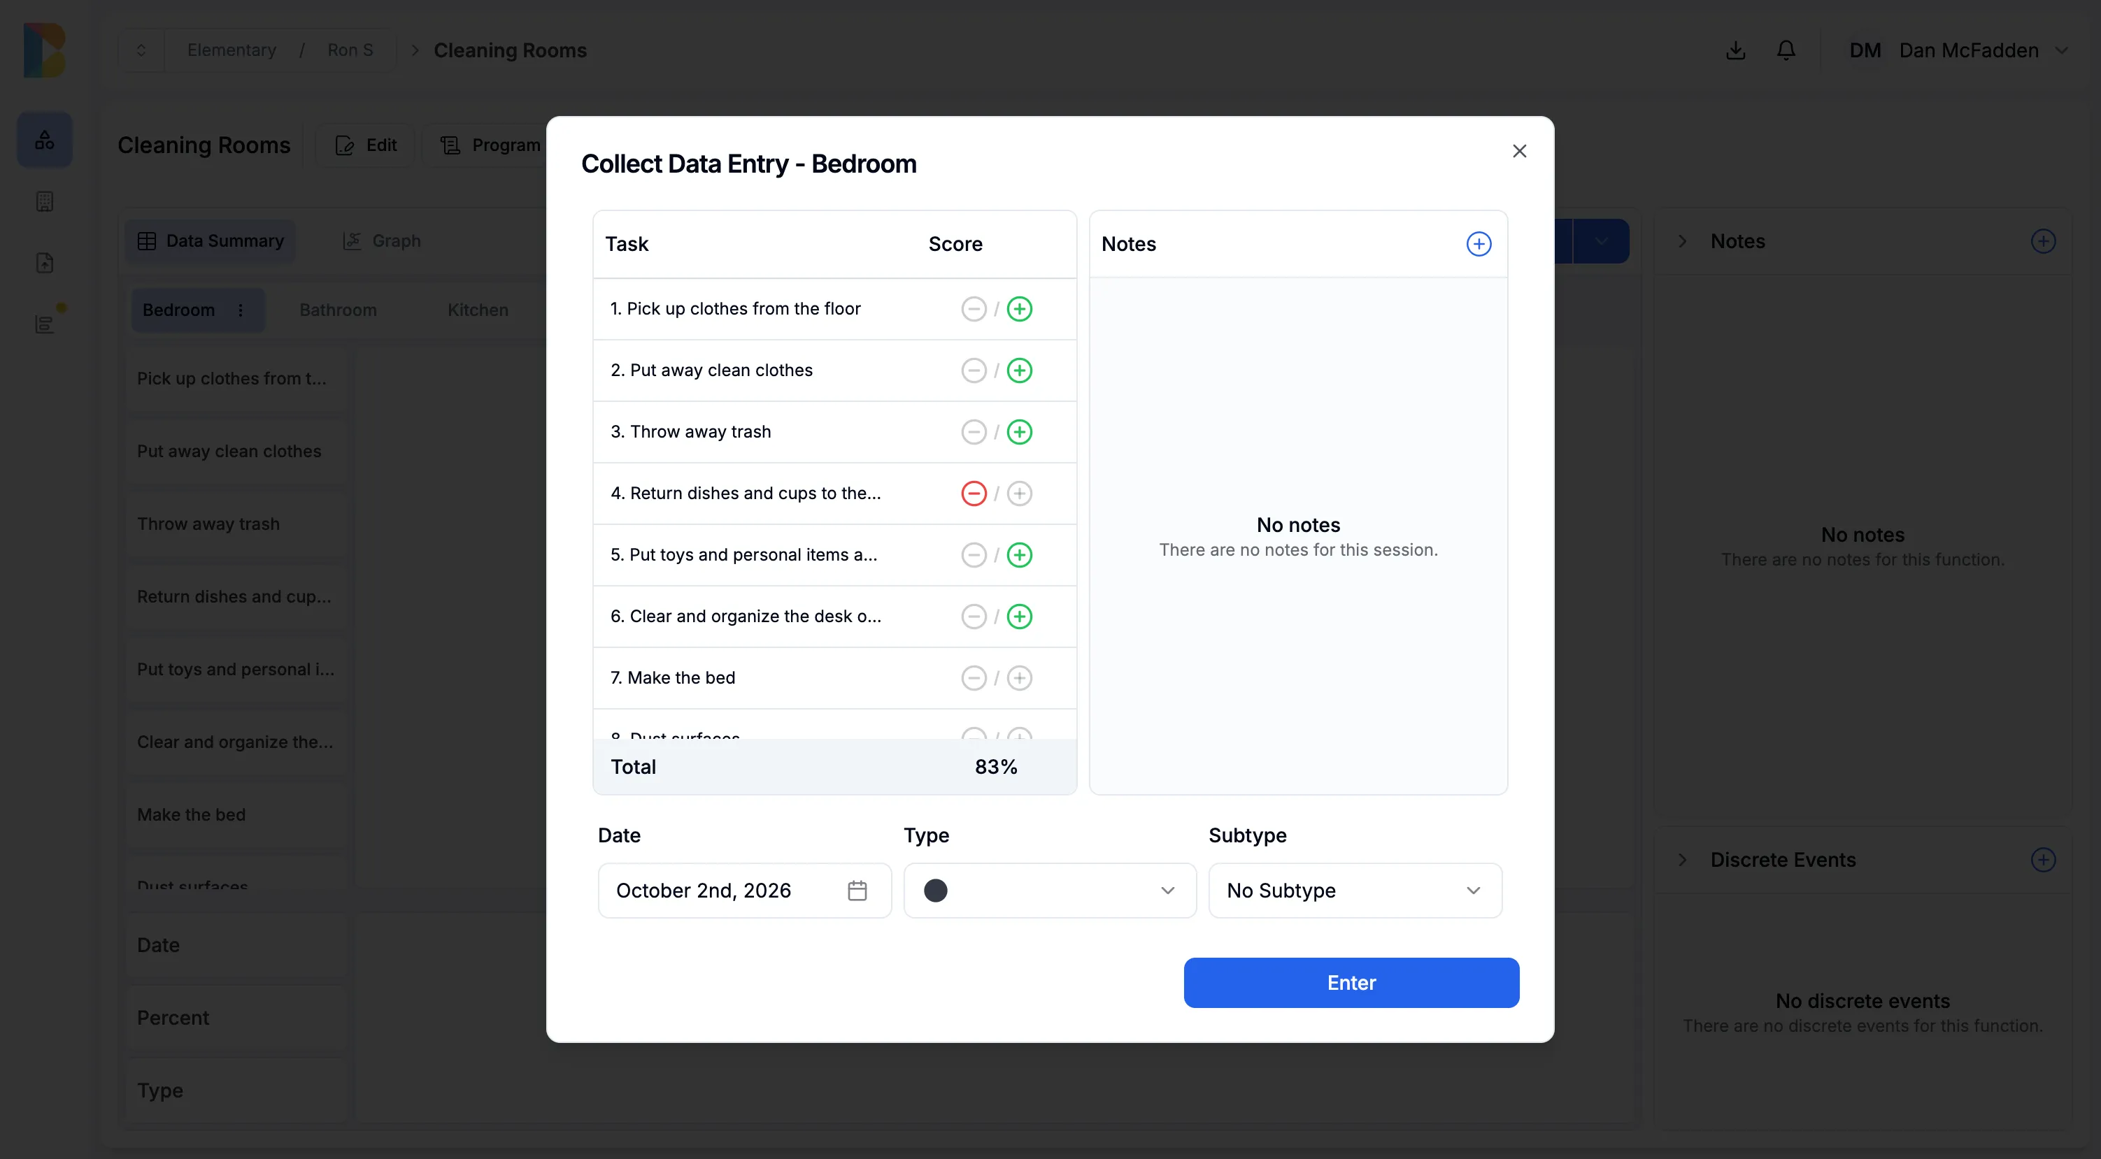Open the Ron S breadcrumb link
The height and width of the screenshot is (1159, 2101).
coord(350,50)
